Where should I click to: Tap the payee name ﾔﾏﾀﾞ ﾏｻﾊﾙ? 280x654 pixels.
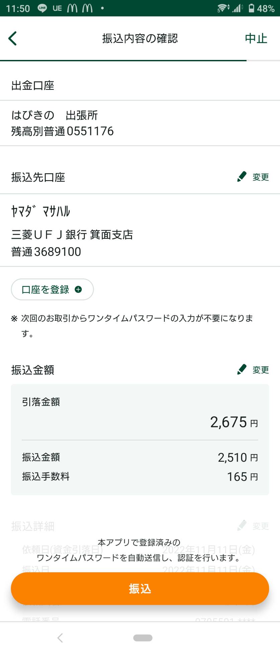point(40,211)
